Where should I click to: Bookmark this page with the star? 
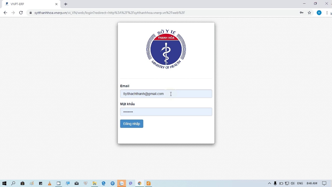click(309, 13)
